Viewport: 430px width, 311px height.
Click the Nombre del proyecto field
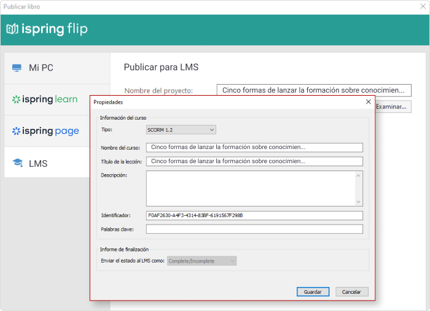pyautogui.click(x=314, y=90)
